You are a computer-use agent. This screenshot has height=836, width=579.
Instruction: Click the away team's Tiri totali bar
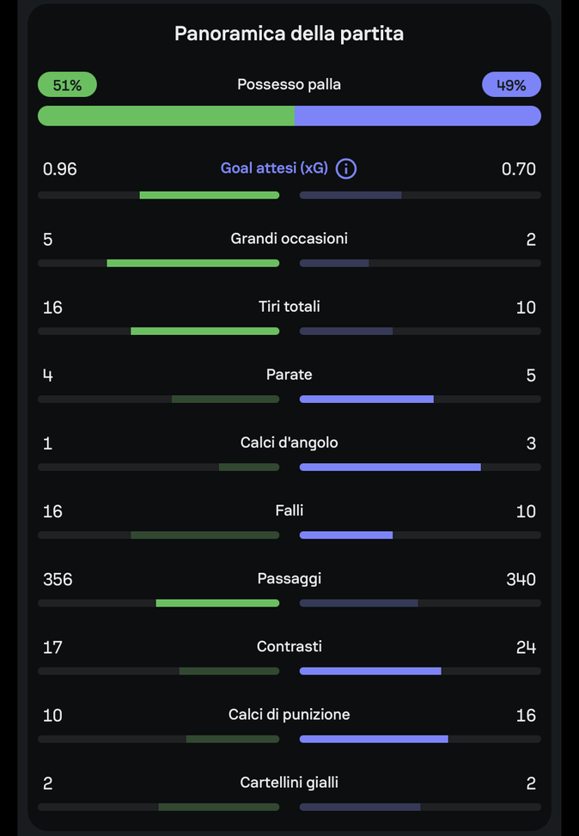pyautogui.click(x=346, y=331)
